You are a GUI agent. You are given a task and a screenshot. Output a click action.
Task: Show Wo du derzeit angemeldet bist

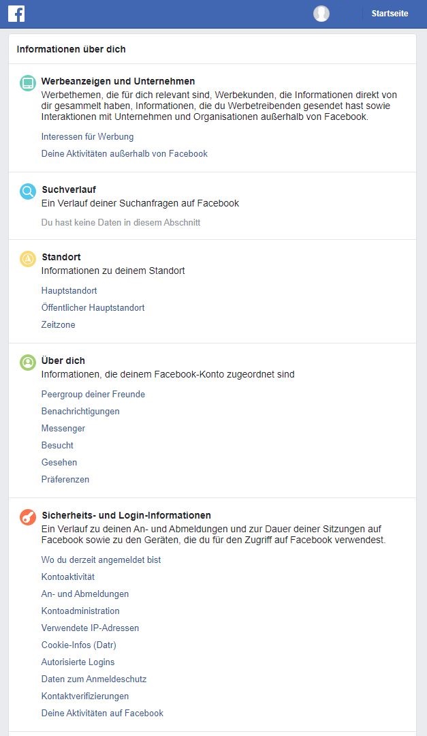[x=101, y=560]
